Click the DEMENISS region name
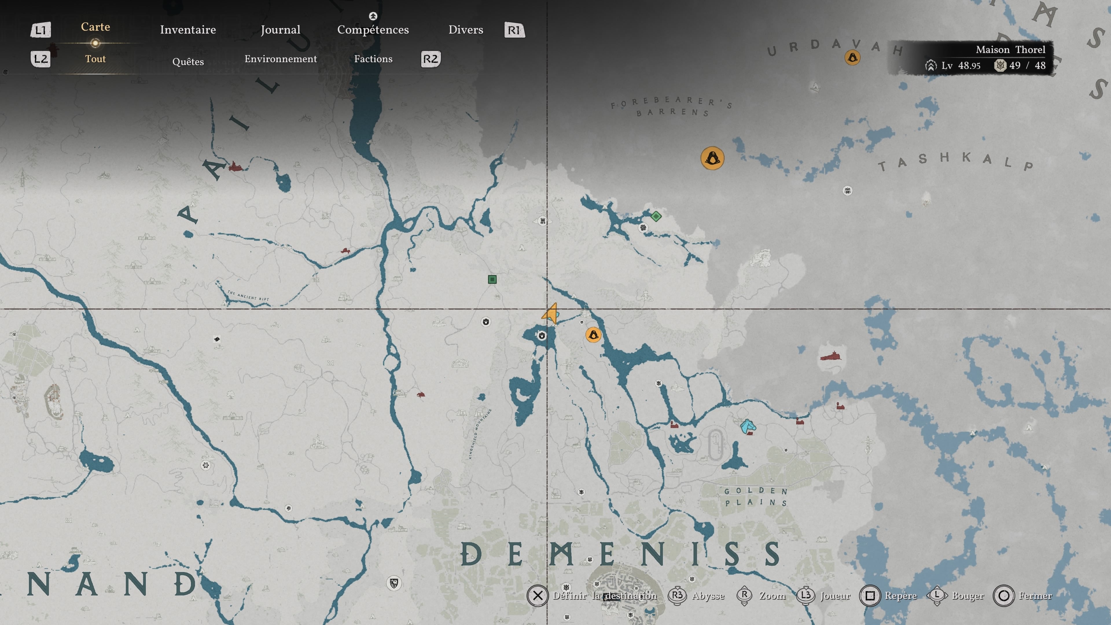The width and height of the screenshot is (1111, 625). (x=621, y=554)
